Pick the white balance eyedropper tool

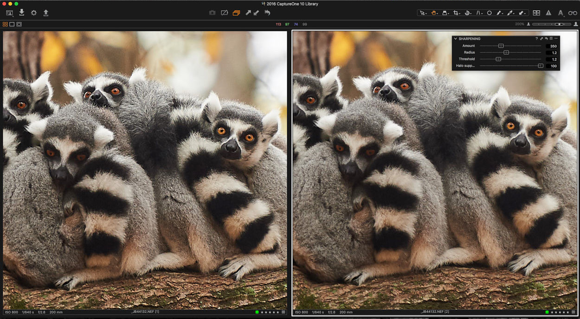click(x=510, y=13)
